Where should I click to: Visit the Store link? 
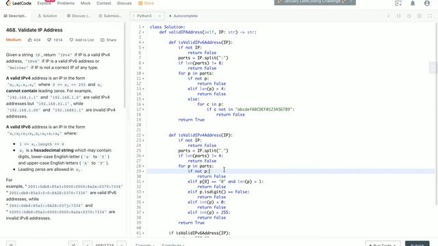click(146, 3)
